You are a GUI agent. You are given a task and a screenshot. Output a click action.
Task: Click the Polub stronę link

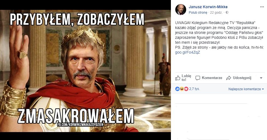click(x=198, y=13)
